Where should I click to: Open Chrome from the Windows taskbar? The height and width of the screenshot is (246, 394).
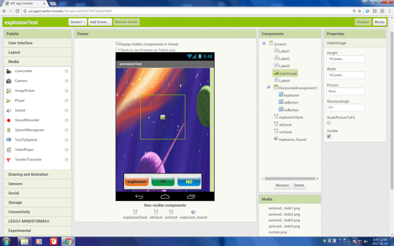68,242
